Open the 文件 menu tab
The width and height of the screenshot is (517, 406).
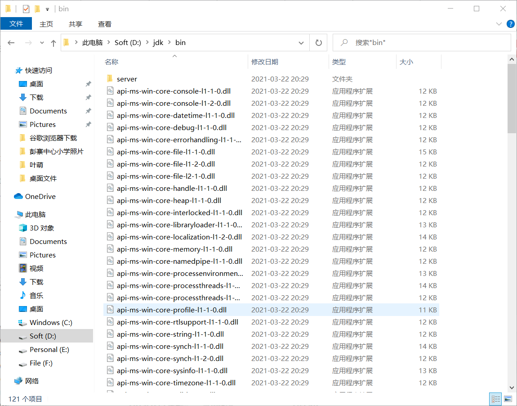coord(16,24)
